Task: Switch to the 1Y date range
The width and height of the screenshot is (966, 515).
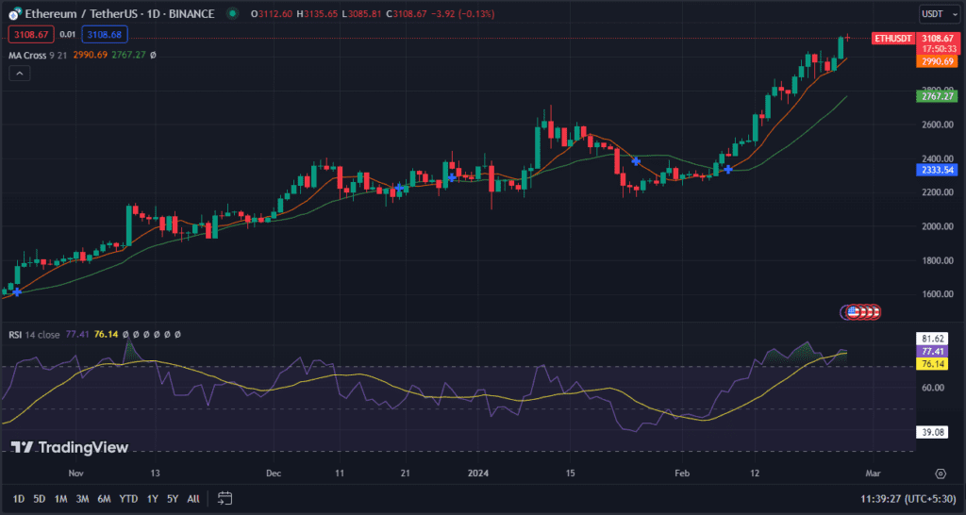Action: click(152, 498)
